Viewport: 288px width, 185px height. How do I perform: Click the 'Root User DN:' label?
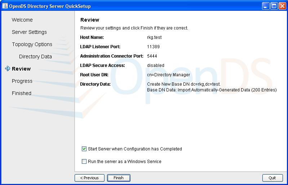[94, 75]
